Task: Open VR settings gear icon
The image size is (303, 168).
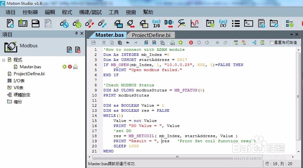Action: click(210, 24)
